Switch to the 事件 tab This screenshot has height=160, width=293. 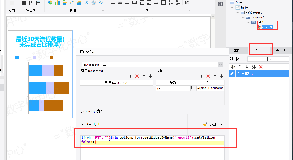click(x=259, y=50)
